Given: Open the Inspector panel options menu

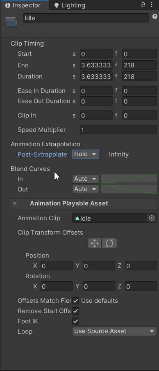Looking at the screenshot, I should point(152,5).
